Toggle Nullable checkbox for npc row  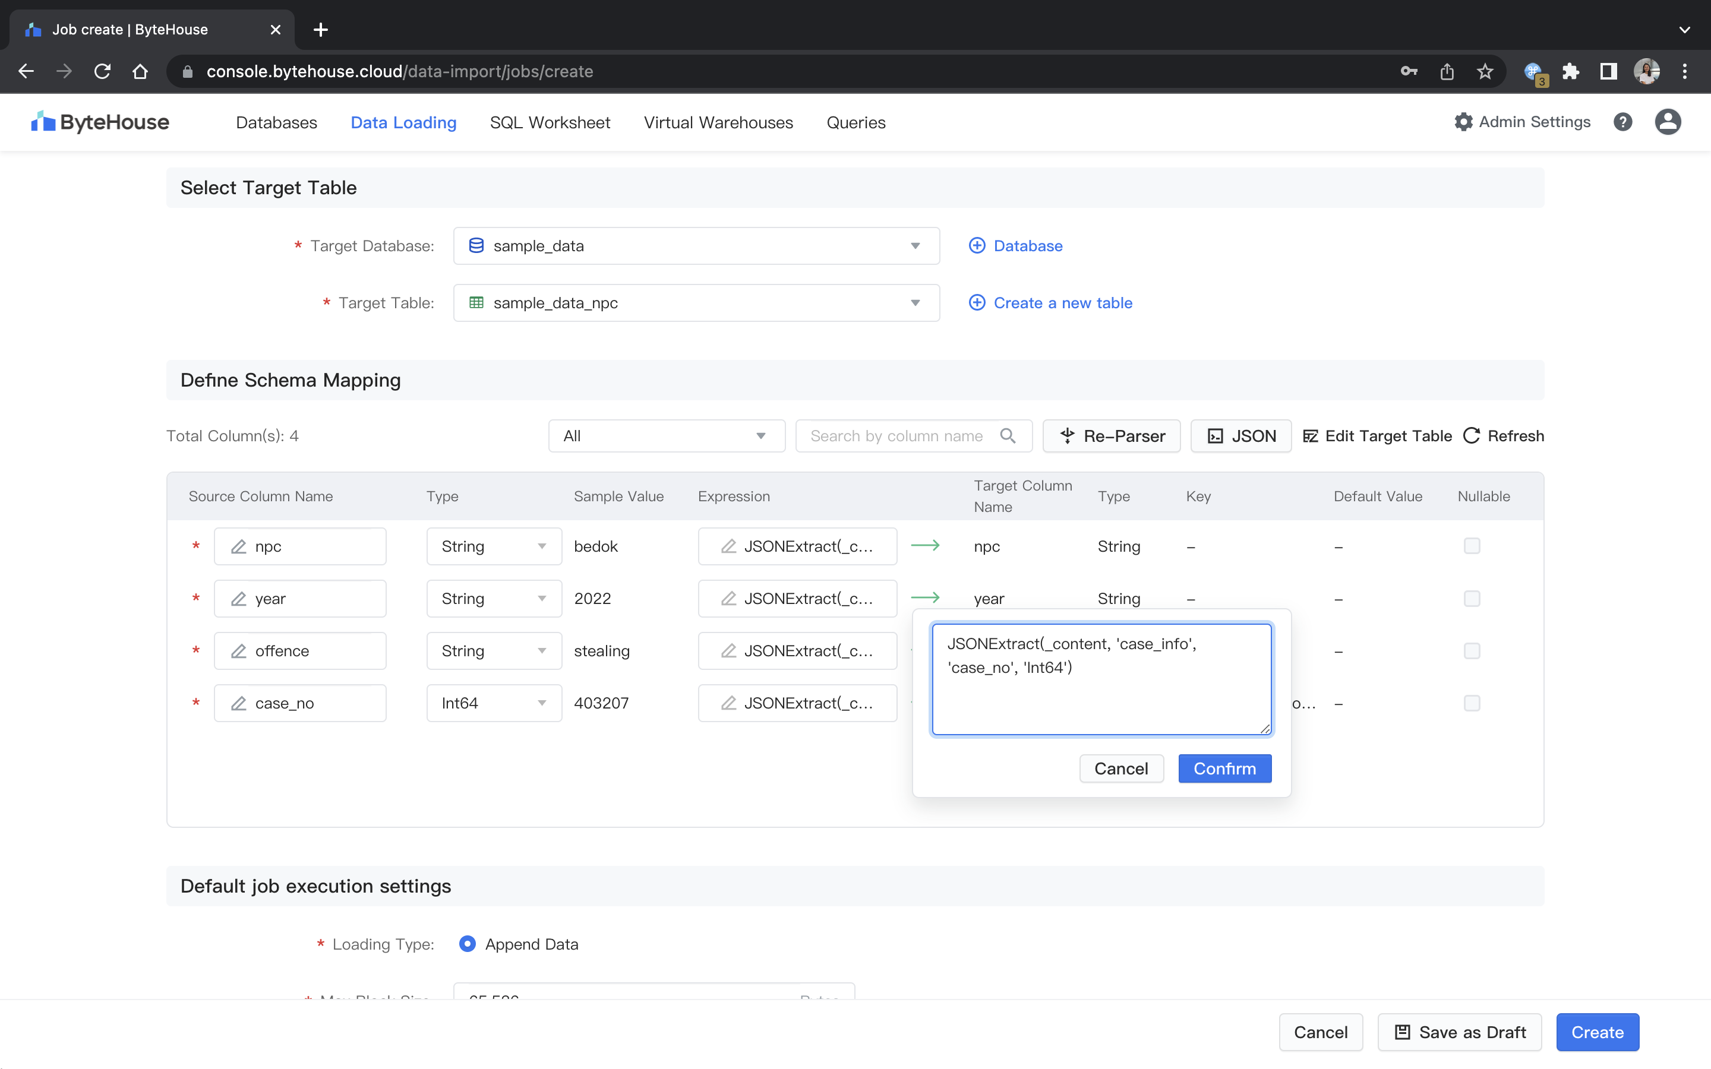point(1472,546)
